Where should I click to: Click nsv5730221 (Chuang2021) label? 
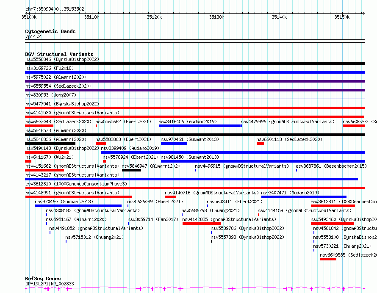[342, 246]
